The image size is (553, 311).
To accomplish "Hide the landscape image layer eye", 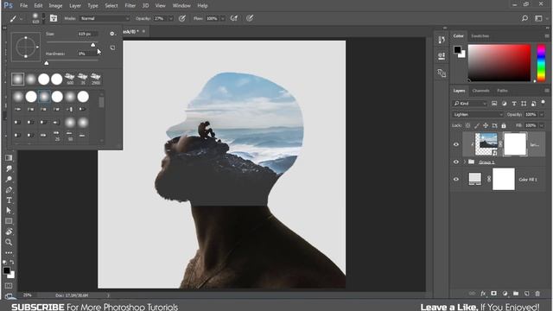I will point(456,144).
